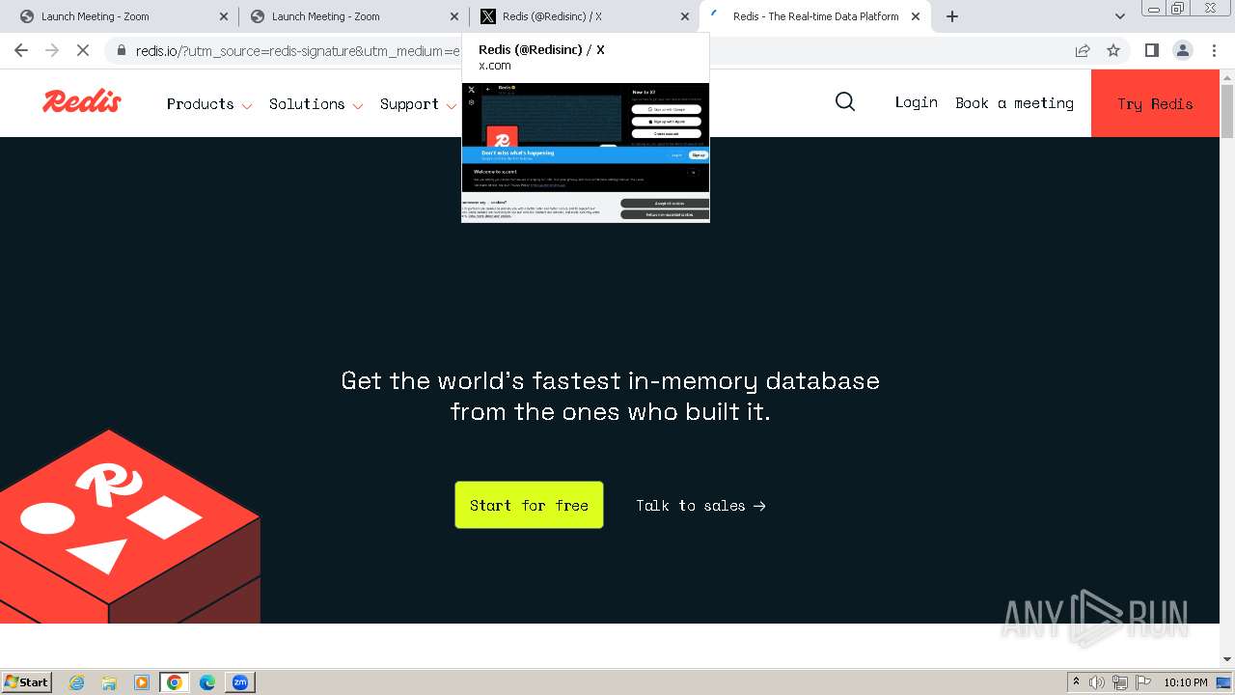The height and width of the screenshot is (695, 1235).
Task: Click the share page icon in address bar
Action: 1083,50
